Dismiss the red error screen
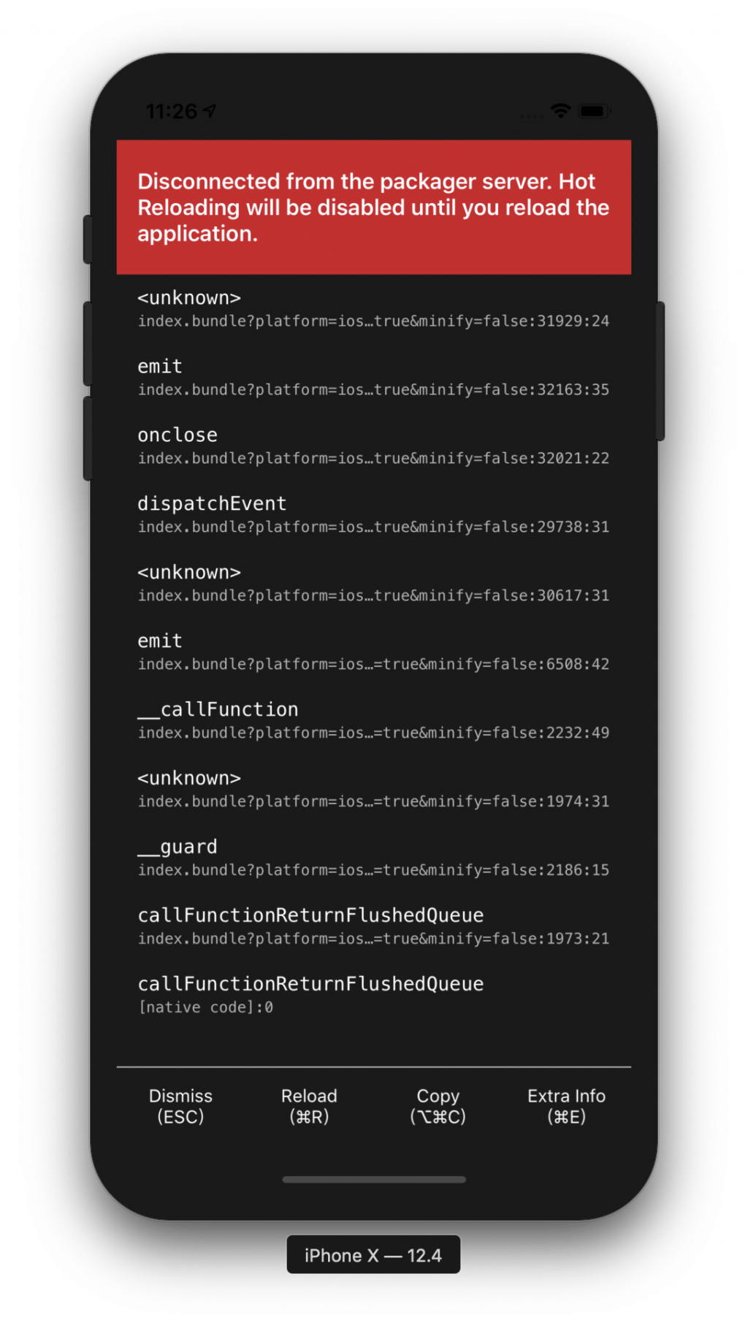The height and width of the screenshot is (1323, 748). (180, 1106)
